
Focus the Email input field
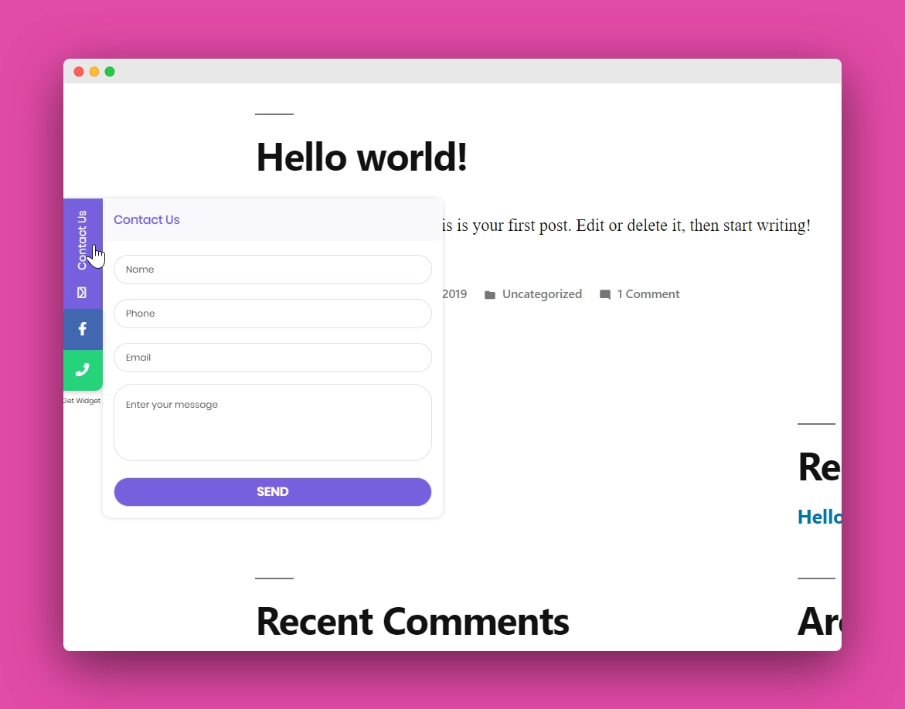pyautogui.click(x=272, y=358)
